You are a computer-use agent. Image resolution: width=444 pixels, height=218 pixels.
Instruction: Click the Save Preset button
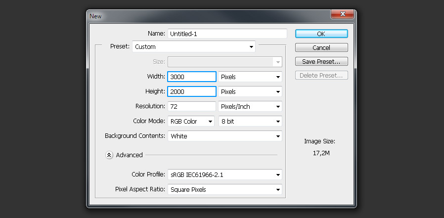tap(321, 61)
